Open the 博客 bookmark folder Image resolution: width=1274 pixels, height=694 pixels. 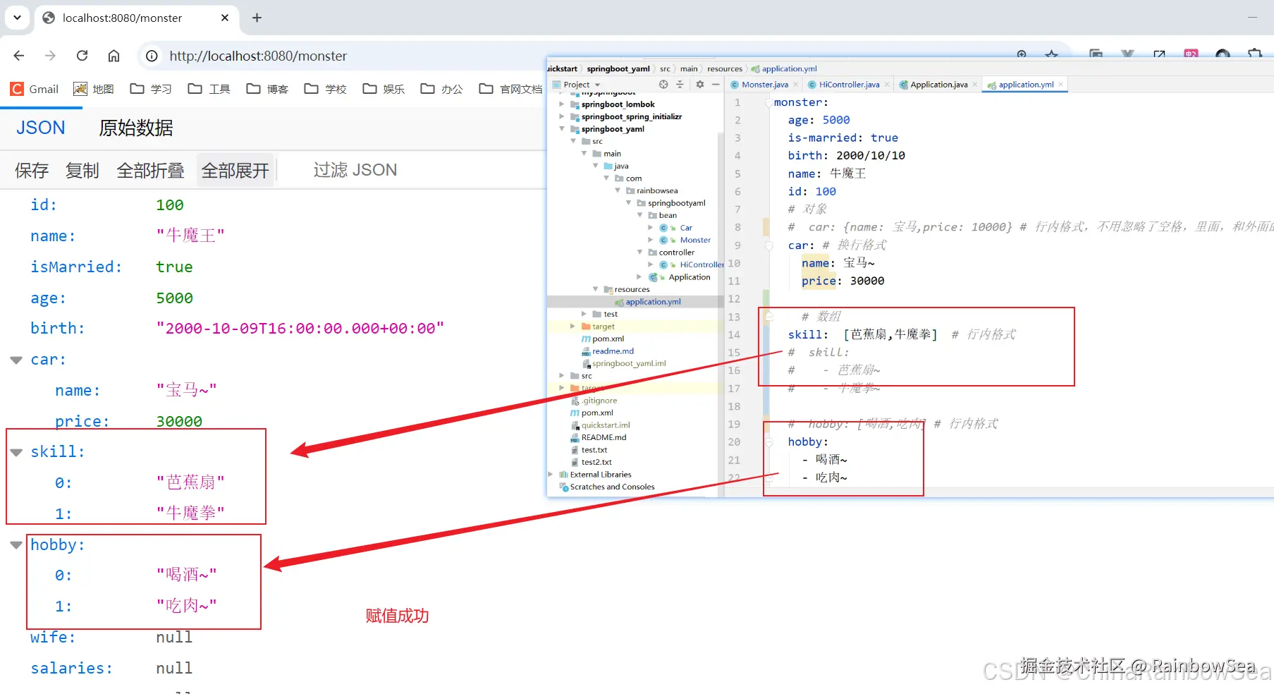click(x=267, y=89)
